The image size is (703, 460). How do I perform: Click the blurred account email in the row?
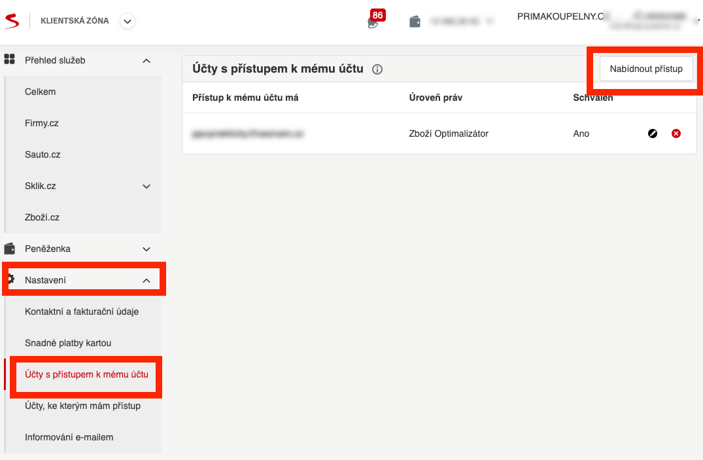click(x=247, y=133)
